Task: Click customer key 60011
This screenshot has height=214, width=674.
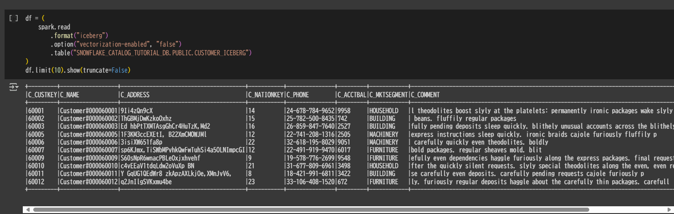Action: 36,173
